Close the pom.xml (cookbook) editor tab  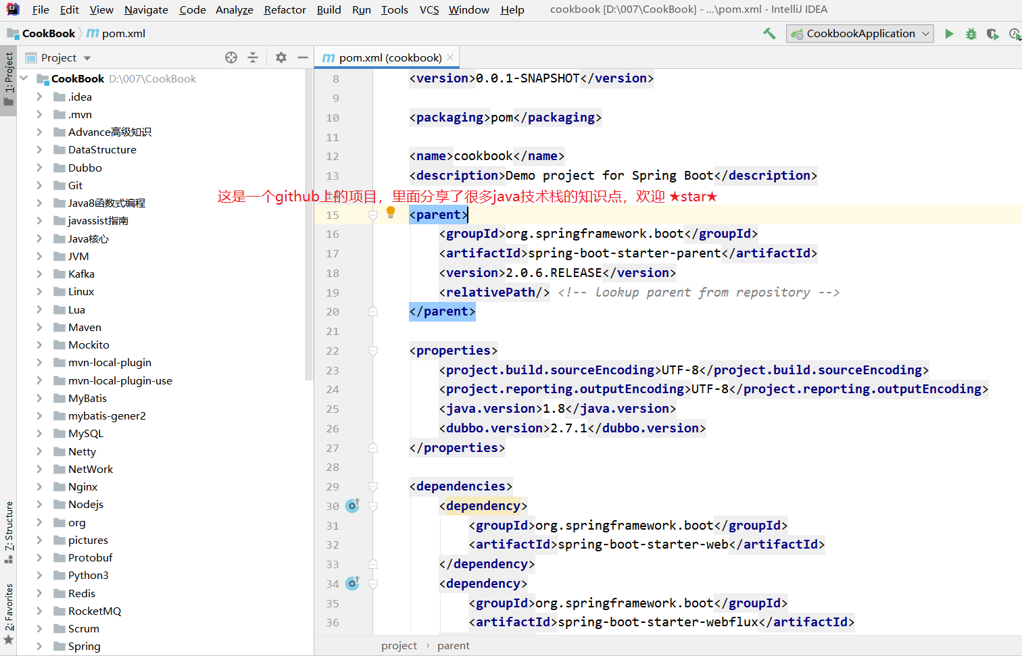[x=451, y=57]
